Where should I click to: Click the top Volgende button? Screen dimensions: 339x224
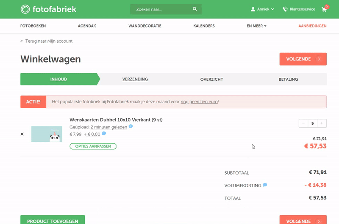click(303, 59)
